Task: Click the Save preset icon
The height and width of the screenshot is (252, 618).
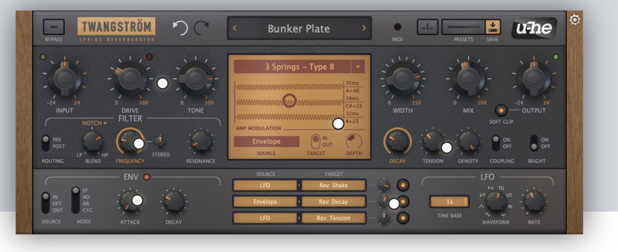Action: click(493, 27)
